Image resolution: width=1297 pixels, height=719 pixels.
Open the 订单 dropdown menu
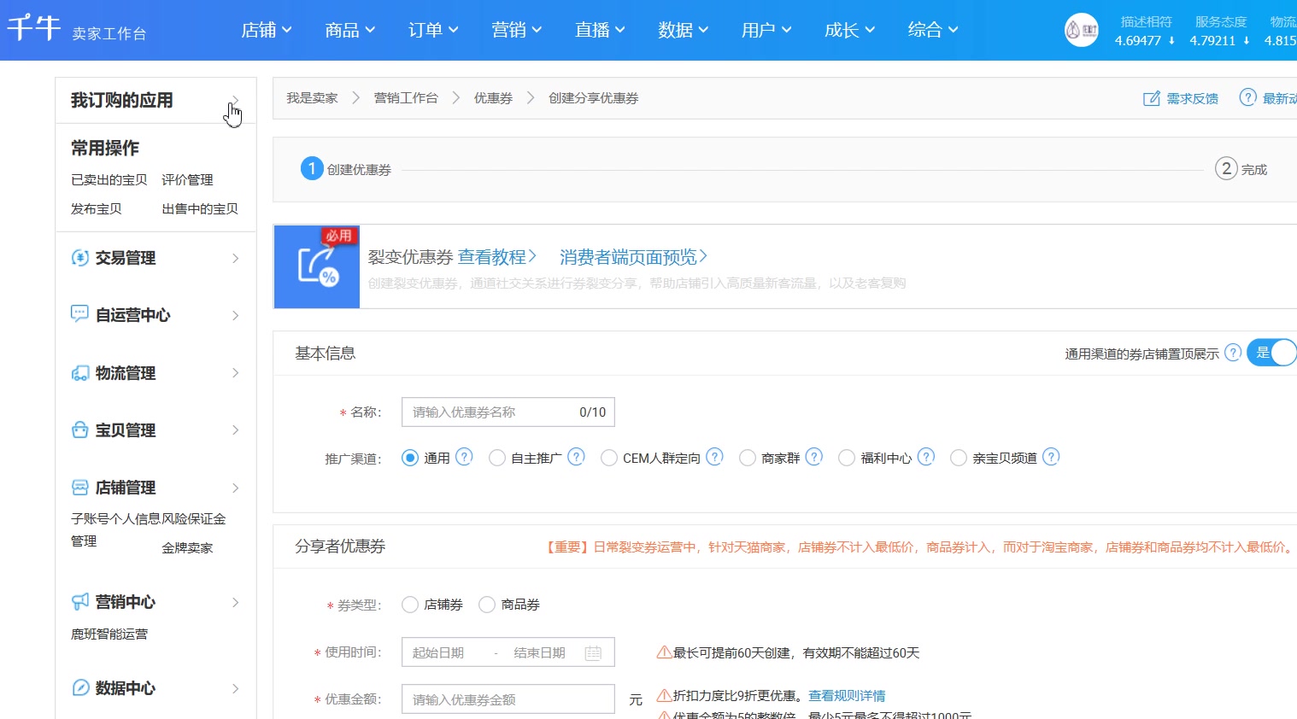point(433,30)
